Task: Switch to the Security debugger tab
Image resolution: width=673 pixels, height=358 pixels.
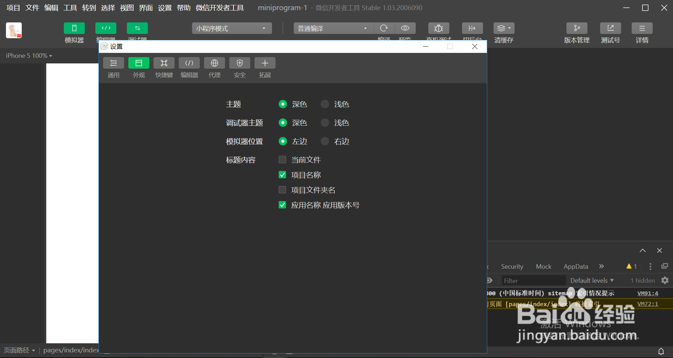Action: tap(512, 267)
